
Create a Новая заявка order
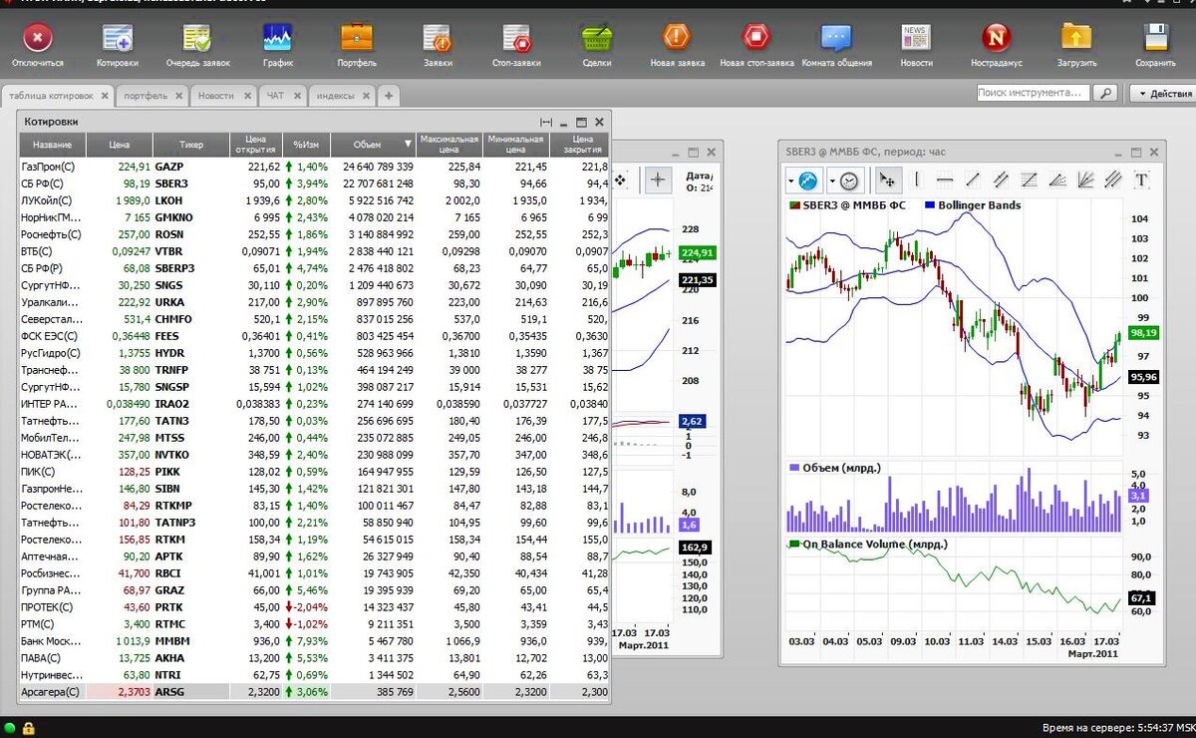click(677, 38)
